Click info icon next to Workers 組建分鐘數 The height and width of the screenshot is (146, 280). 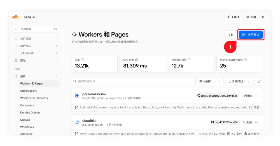[x=245, y=60]
